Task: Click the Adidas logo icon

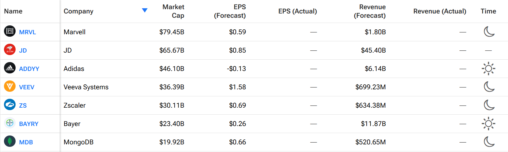Action: 10,68
